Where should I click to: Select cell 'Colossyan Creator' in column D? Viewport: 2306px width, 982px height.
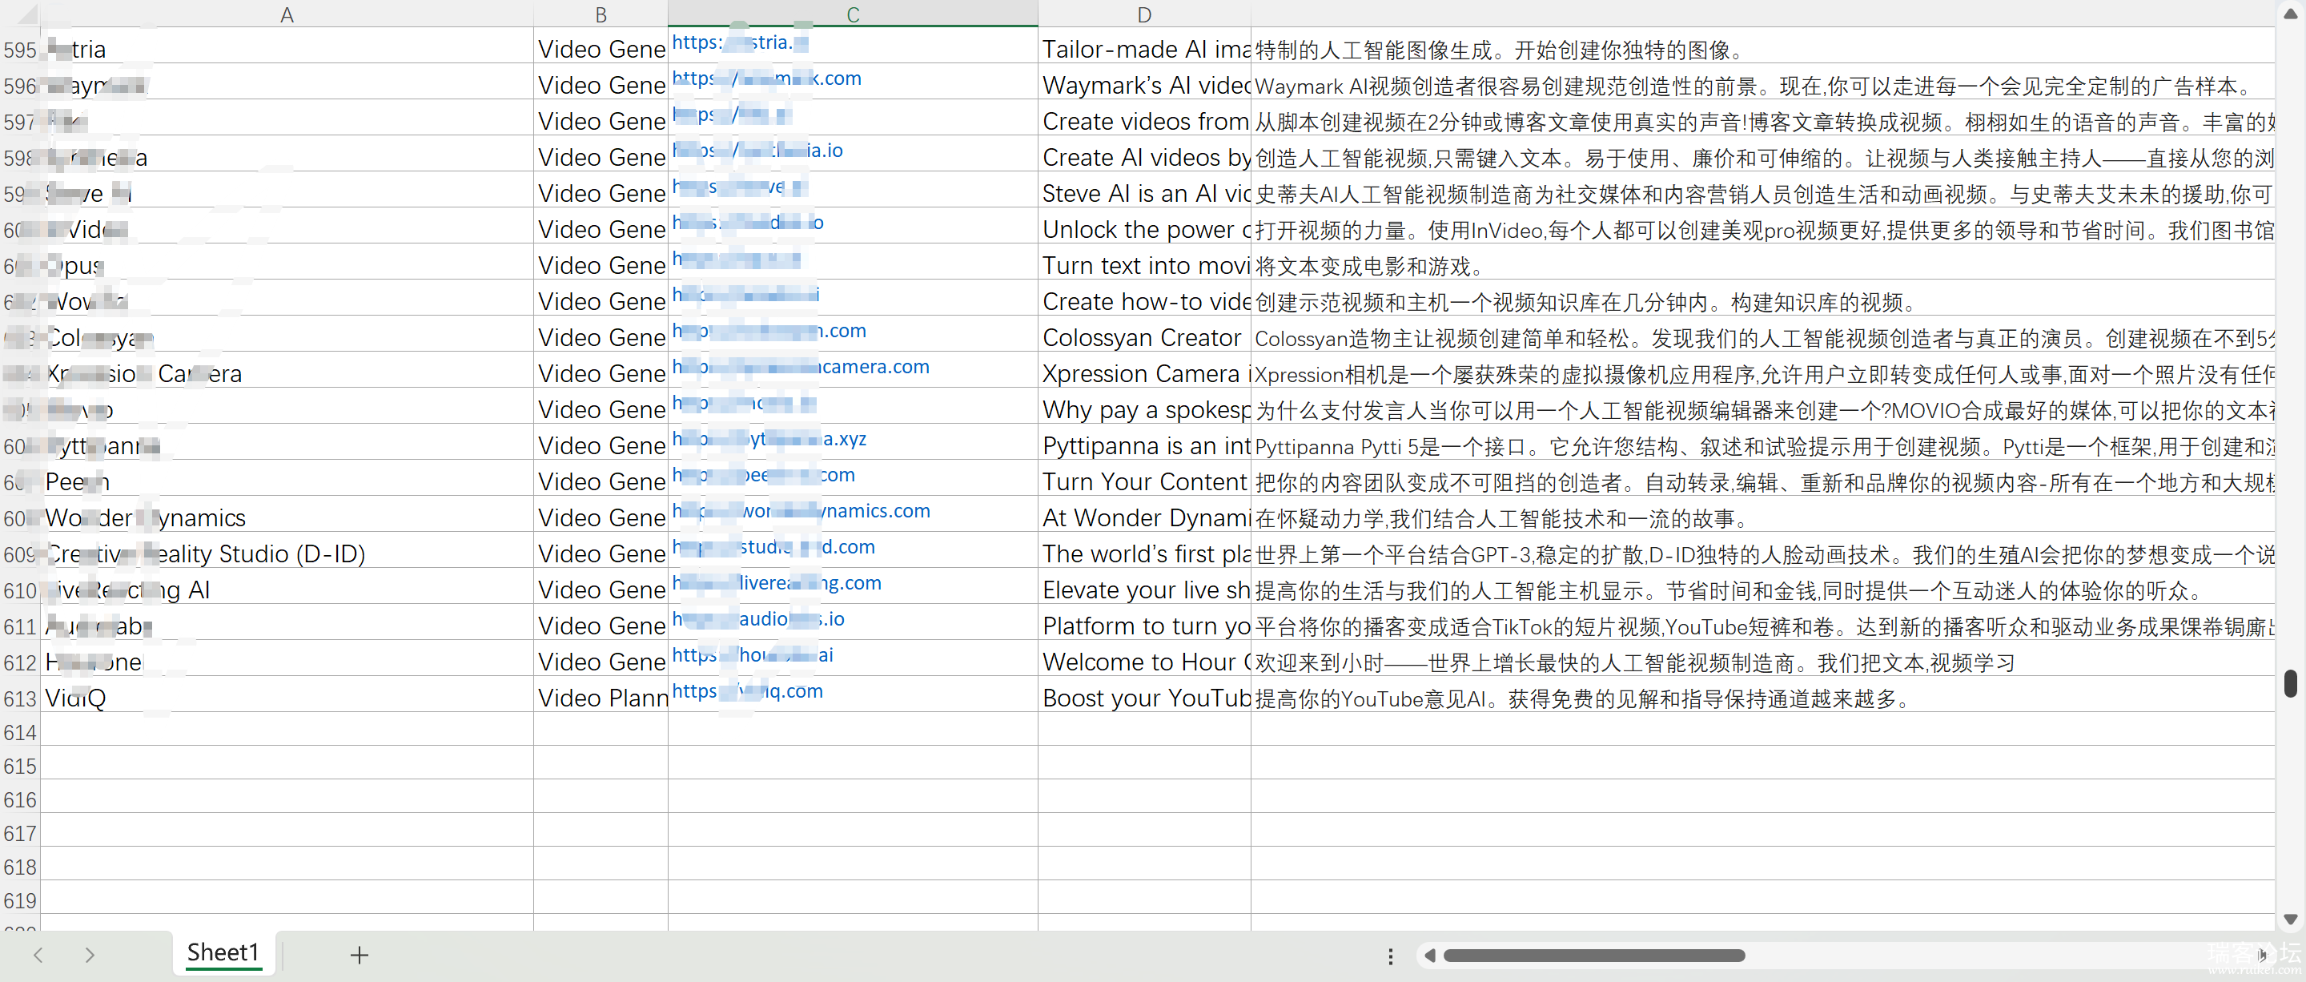click(1144, 334)
